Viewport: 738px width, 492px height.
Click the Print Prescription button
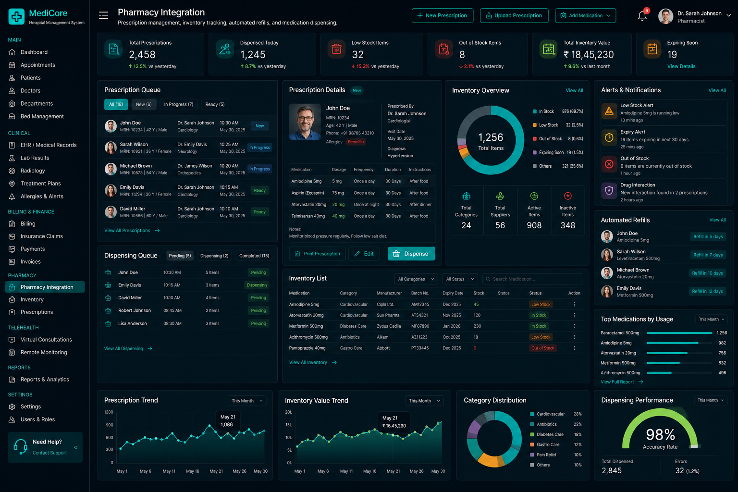pyautogui.click(x=317, y=254)
